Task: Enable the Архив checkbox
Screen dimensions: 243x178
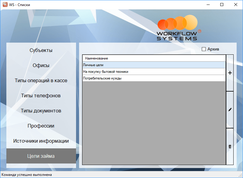Action: 204,49
